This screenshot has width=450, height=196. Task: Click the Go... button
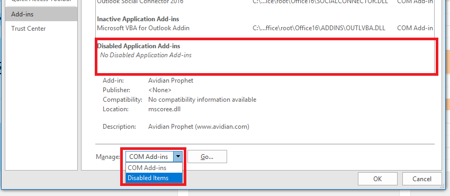pyautogui.click(x=207, y=156)
